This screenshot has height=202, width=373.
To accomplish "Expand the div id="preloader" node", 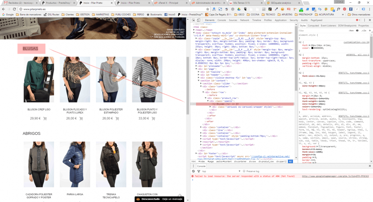I will [x=196, y=66].
